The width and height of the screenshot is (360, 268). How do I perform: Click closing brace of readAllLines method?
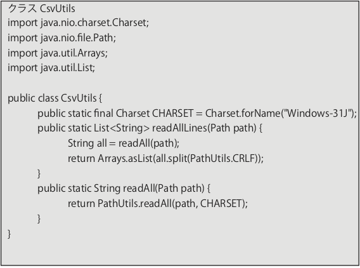click(x=39, y=173)
